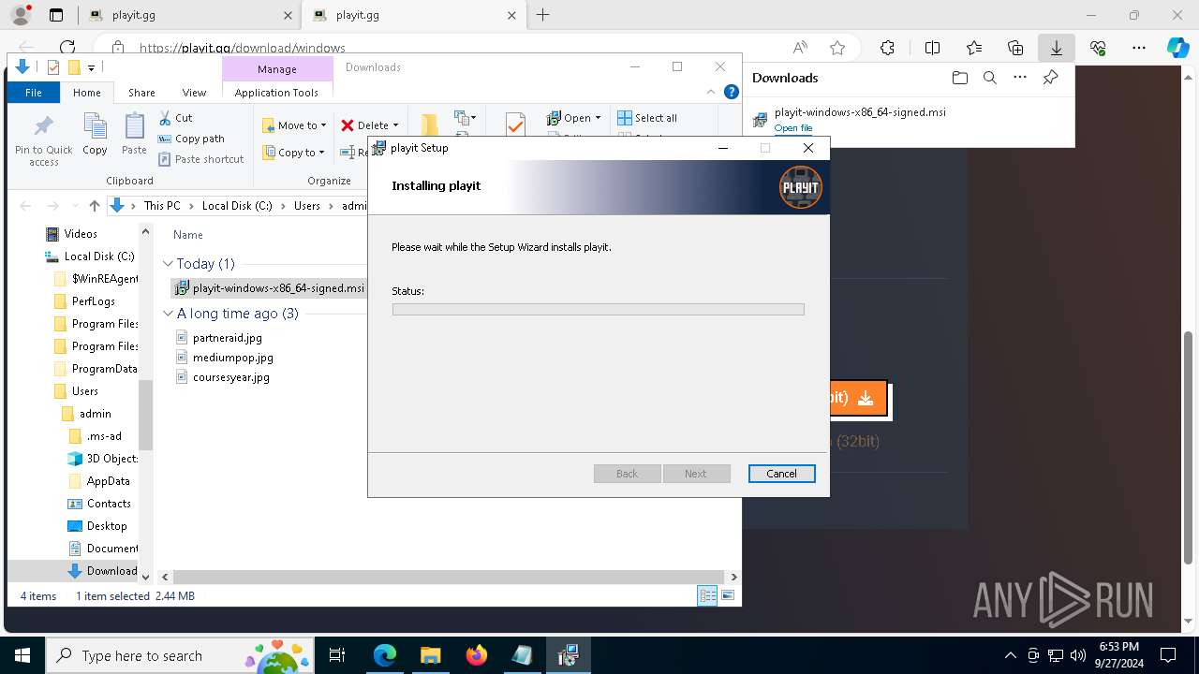Switch to the View ribbon tab
Image resolution: width=1199 pixels, height=674 pixels.
tap(194, 93)
